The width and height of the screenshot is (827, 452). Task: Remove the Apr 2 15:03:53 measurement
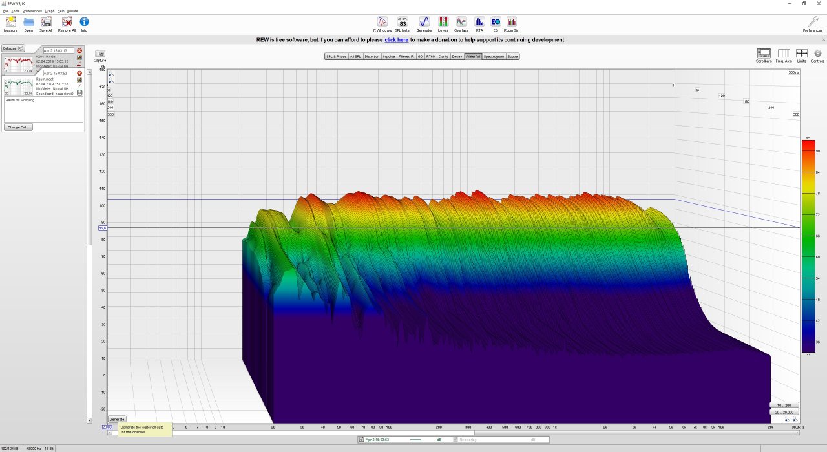79,73
